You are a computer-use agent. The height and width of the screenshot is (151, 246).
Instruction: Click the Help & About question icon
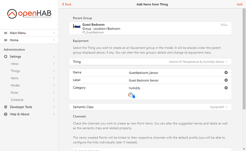pos(6,114)
